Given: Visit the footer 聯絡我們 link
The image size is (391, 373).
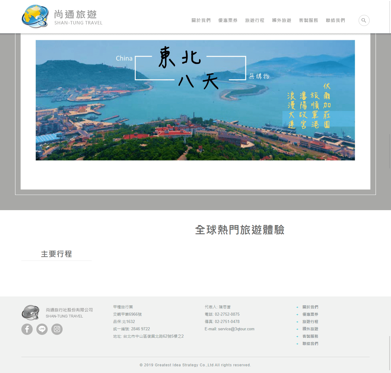Looking at the screenshot, I should pos(310,344).
